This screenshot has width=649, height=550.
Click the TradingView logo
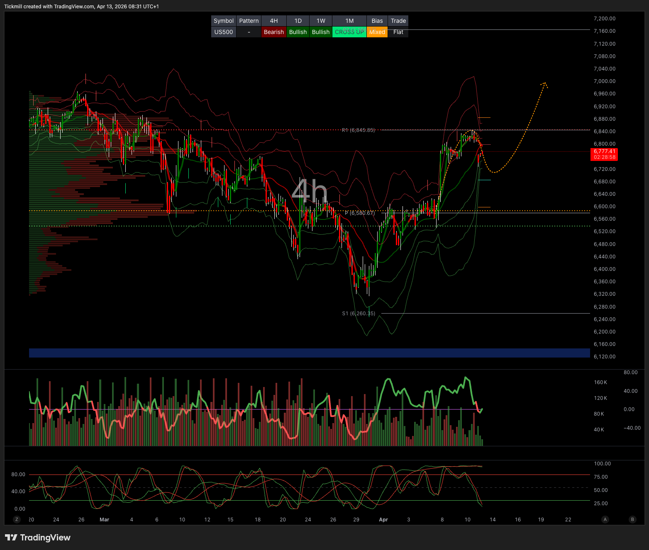pyautogui.click(x=38, y=538)
